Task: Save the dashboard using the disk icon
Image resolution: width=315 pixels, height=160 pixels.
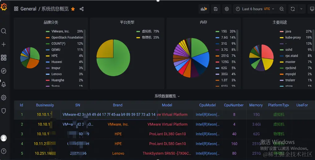Action: click(x=216, y=9)
